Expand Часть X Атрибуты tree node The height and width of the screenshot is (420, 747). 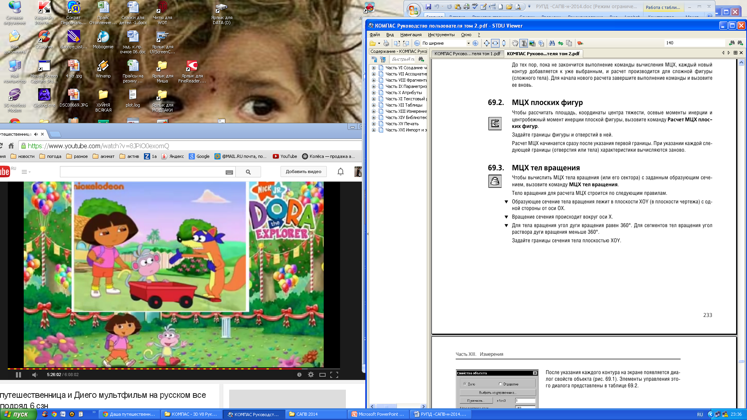(x=373, y=93)
